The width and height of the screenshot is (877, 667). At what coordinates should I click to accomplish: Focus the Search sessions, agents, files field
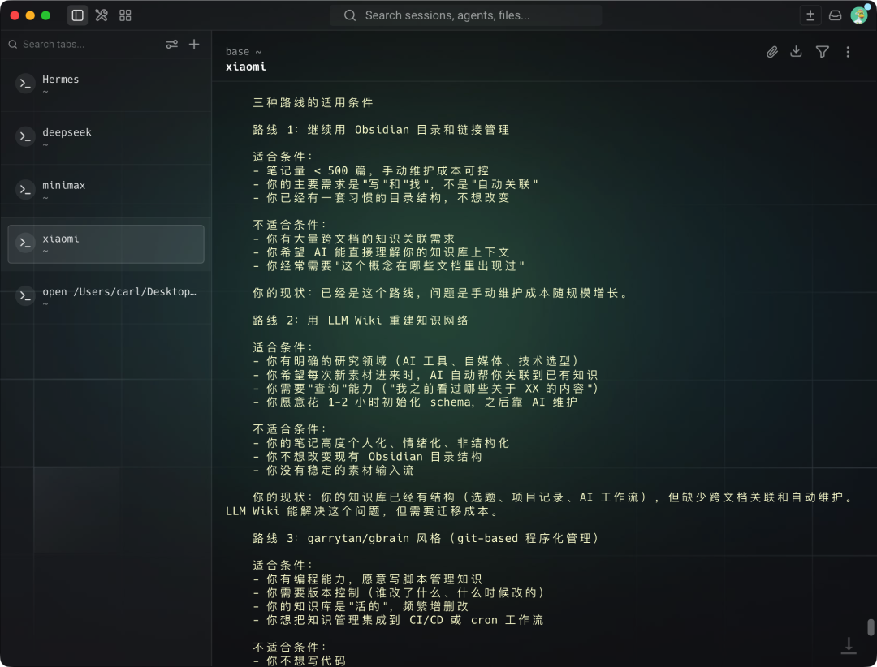coord(465,15)
